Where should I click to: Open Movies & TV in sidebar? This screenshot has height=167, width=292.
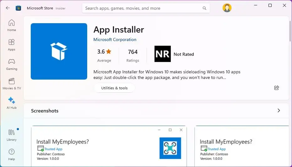12,84
